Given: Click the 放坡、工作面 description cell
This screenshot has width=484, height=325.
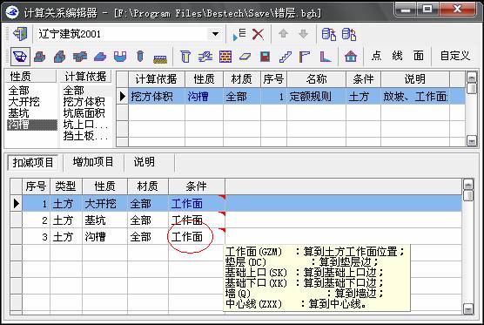Looking at the screenshot, I should (x=415, y=97).
